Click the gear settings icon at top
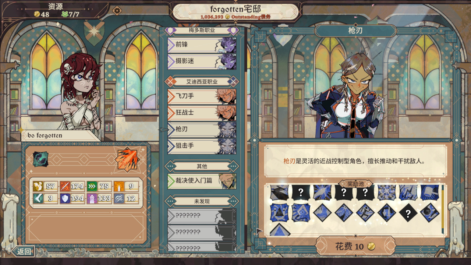 (117, 11)
